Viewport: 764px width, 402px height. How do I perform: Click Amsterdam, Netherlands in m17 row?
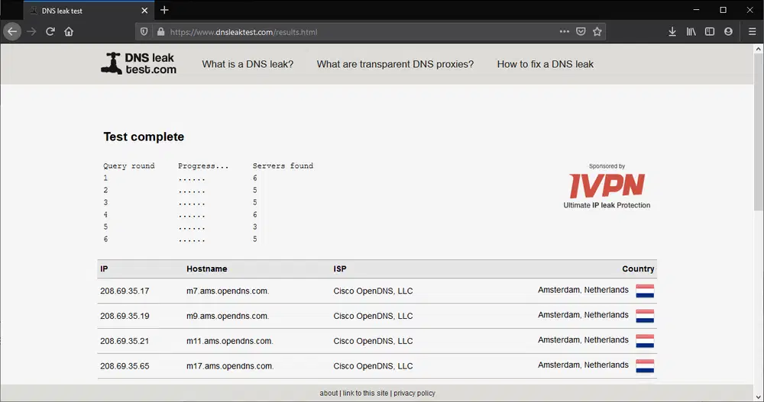pos(583,365)
